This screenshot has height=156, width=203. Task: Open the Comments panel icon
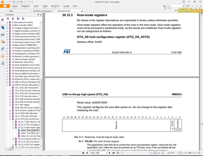click(3, 41)
